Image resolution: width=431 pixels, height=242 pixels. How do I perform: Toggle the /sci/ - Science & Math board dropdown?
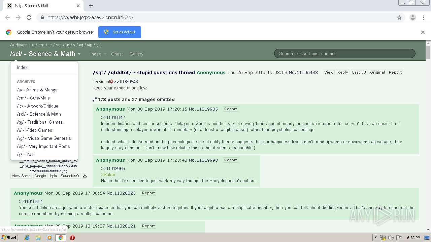coord(45,54)
